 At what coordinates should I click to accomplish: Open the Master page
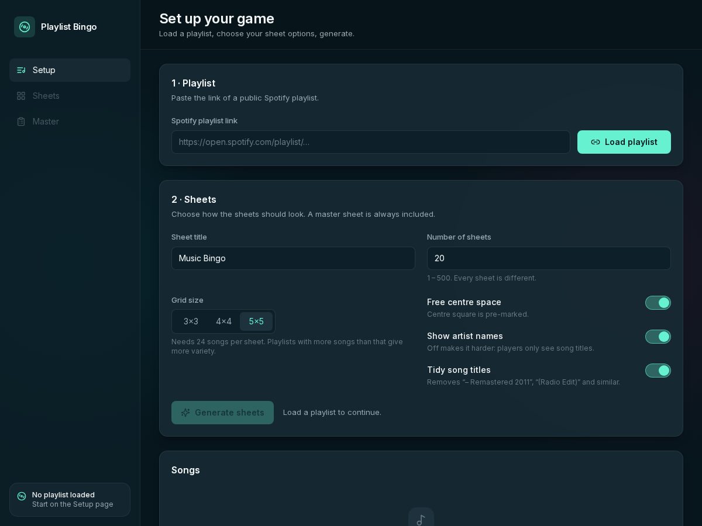[x=70, y=122]
